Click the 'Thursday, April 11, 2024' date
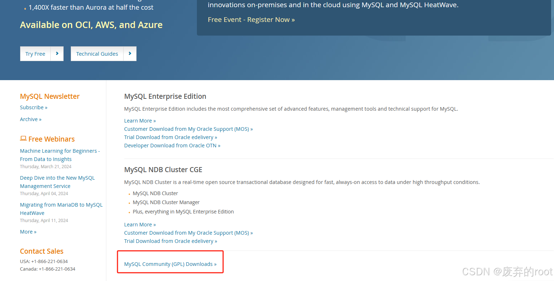Viewport: 554px width, 281px height. coord(44,221)
